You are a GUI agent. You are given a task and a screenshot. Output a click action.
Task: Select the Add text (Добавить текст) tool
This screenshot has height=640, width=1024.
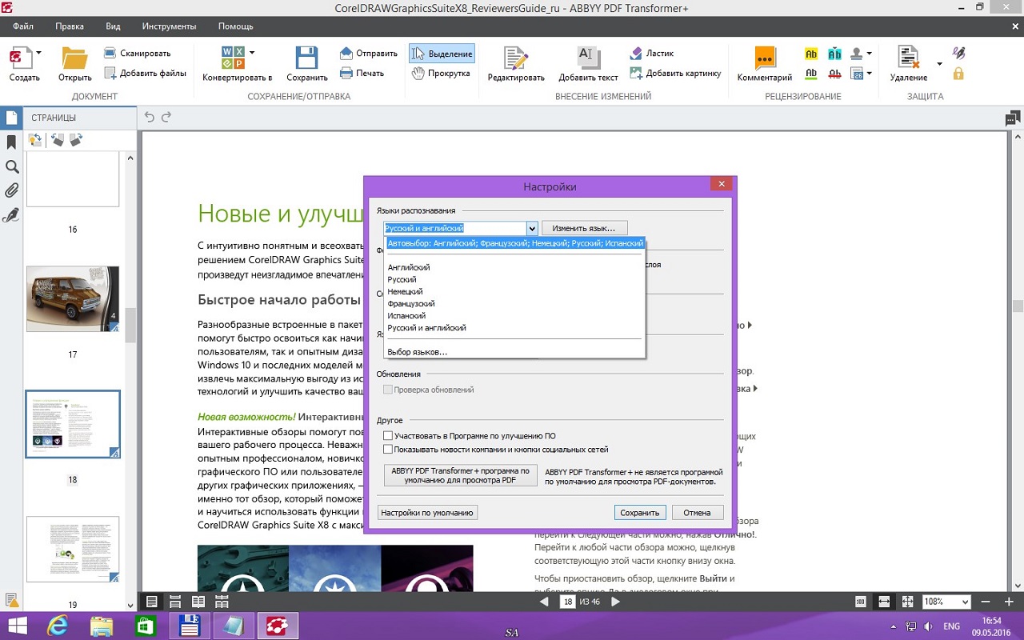coord(588,58)
